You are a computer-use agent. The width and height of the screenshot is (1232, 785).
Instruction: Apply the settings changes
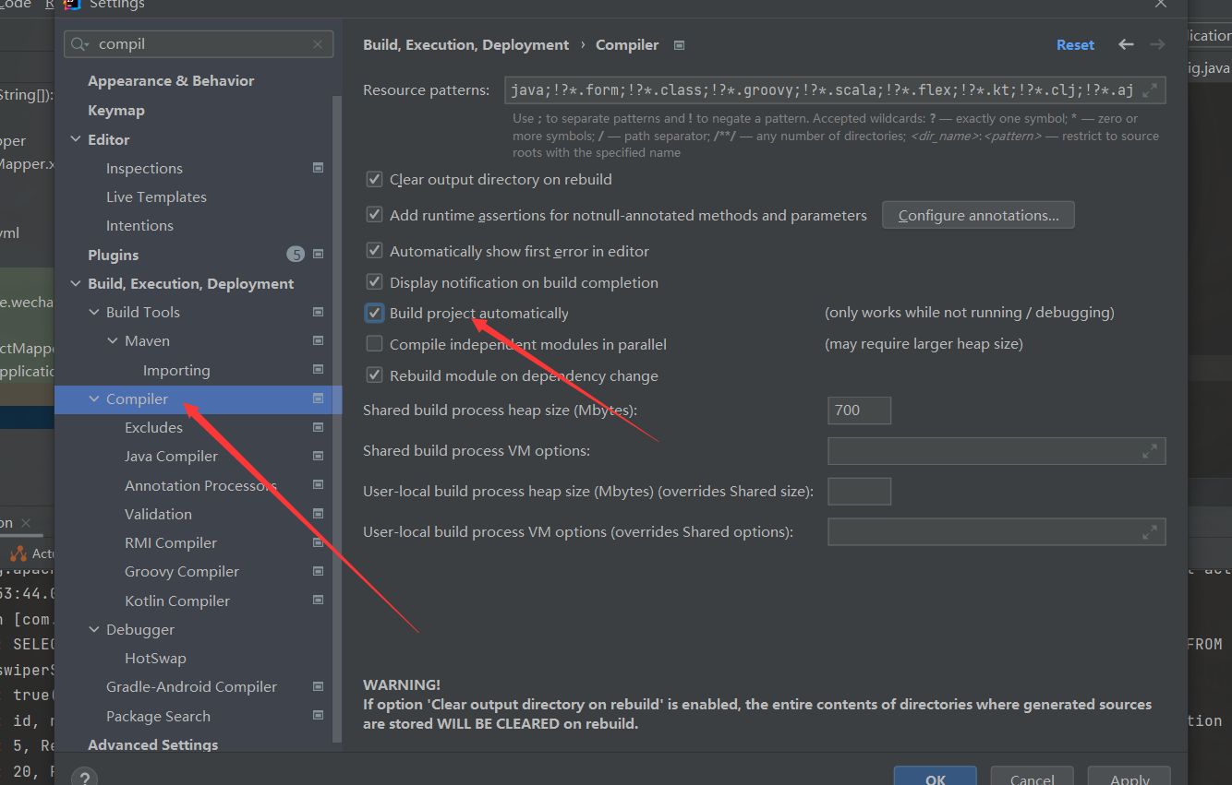[x=1129, y=778]
